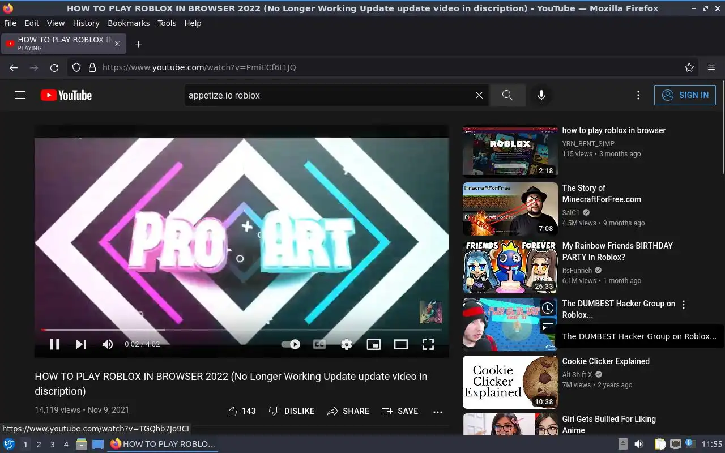725x453 pixels.
Task: Click the SHARE button
Action: (x=348, y=411)
